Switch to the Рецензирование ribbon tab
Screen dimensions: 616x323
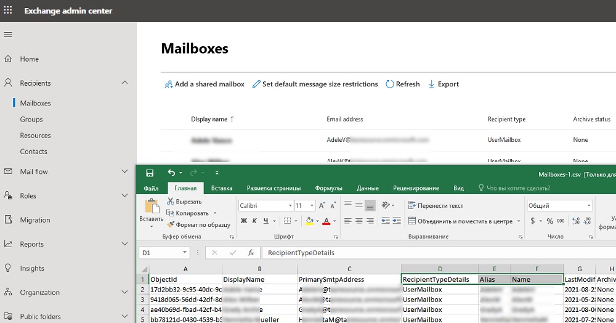[x=416, y=188]
